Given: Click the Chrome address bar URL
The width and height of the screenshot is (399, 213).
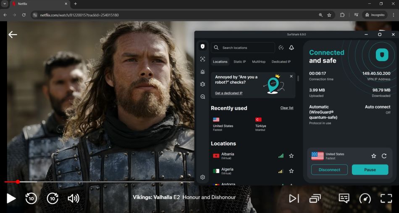Looking at the screenshot, I should point(79,15).
